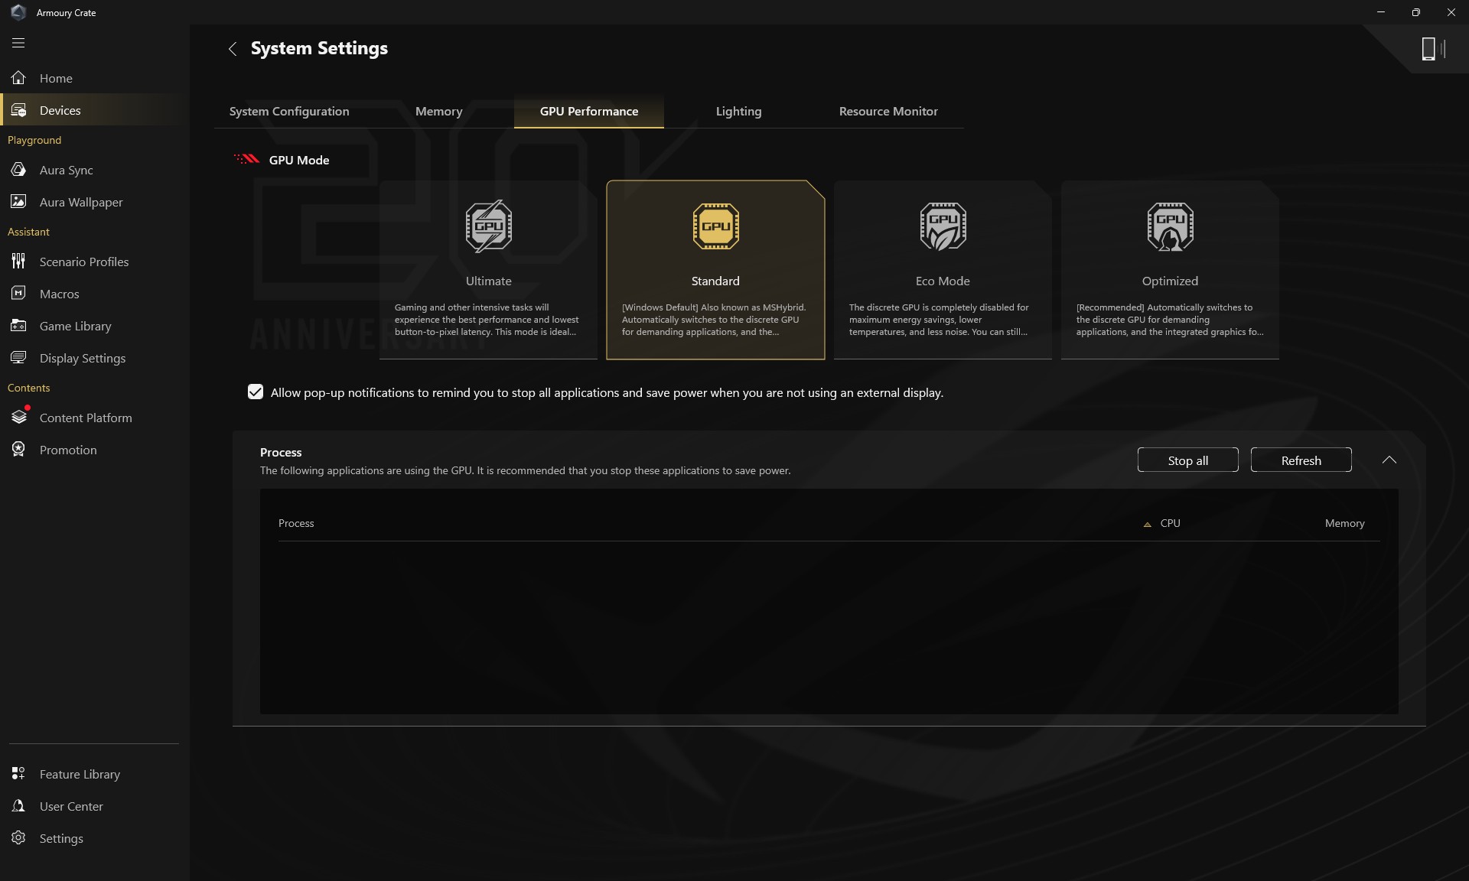Screen dimensions: 1469x881
Task: Click the Standard GPU chip icon
Action: pos(715,226)
